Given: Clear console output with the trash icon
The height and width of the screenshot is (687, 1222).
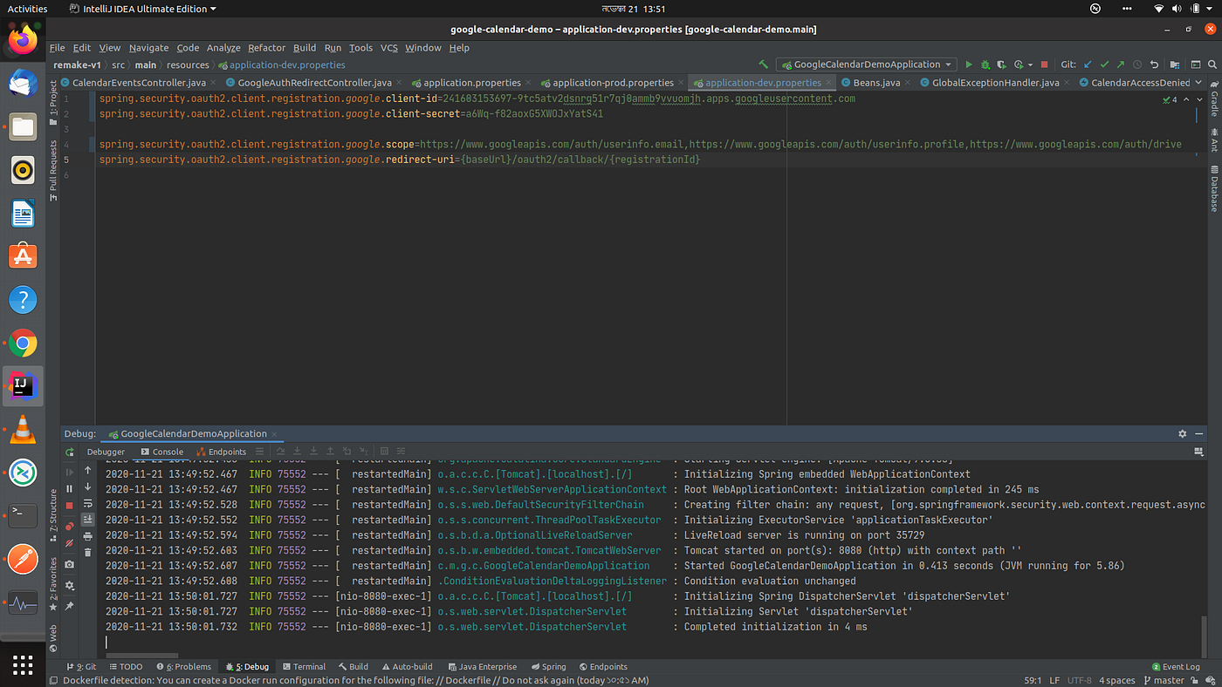Looking at the screenshot, I should 87,550.
